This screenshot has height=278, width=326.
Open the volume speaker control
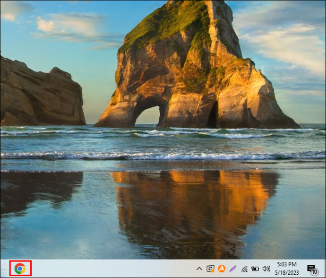pyautogui.click(x=266, y=269)
